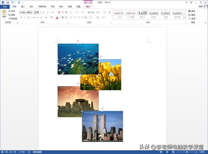Click the Enclose Characters icon

[66, 17]
